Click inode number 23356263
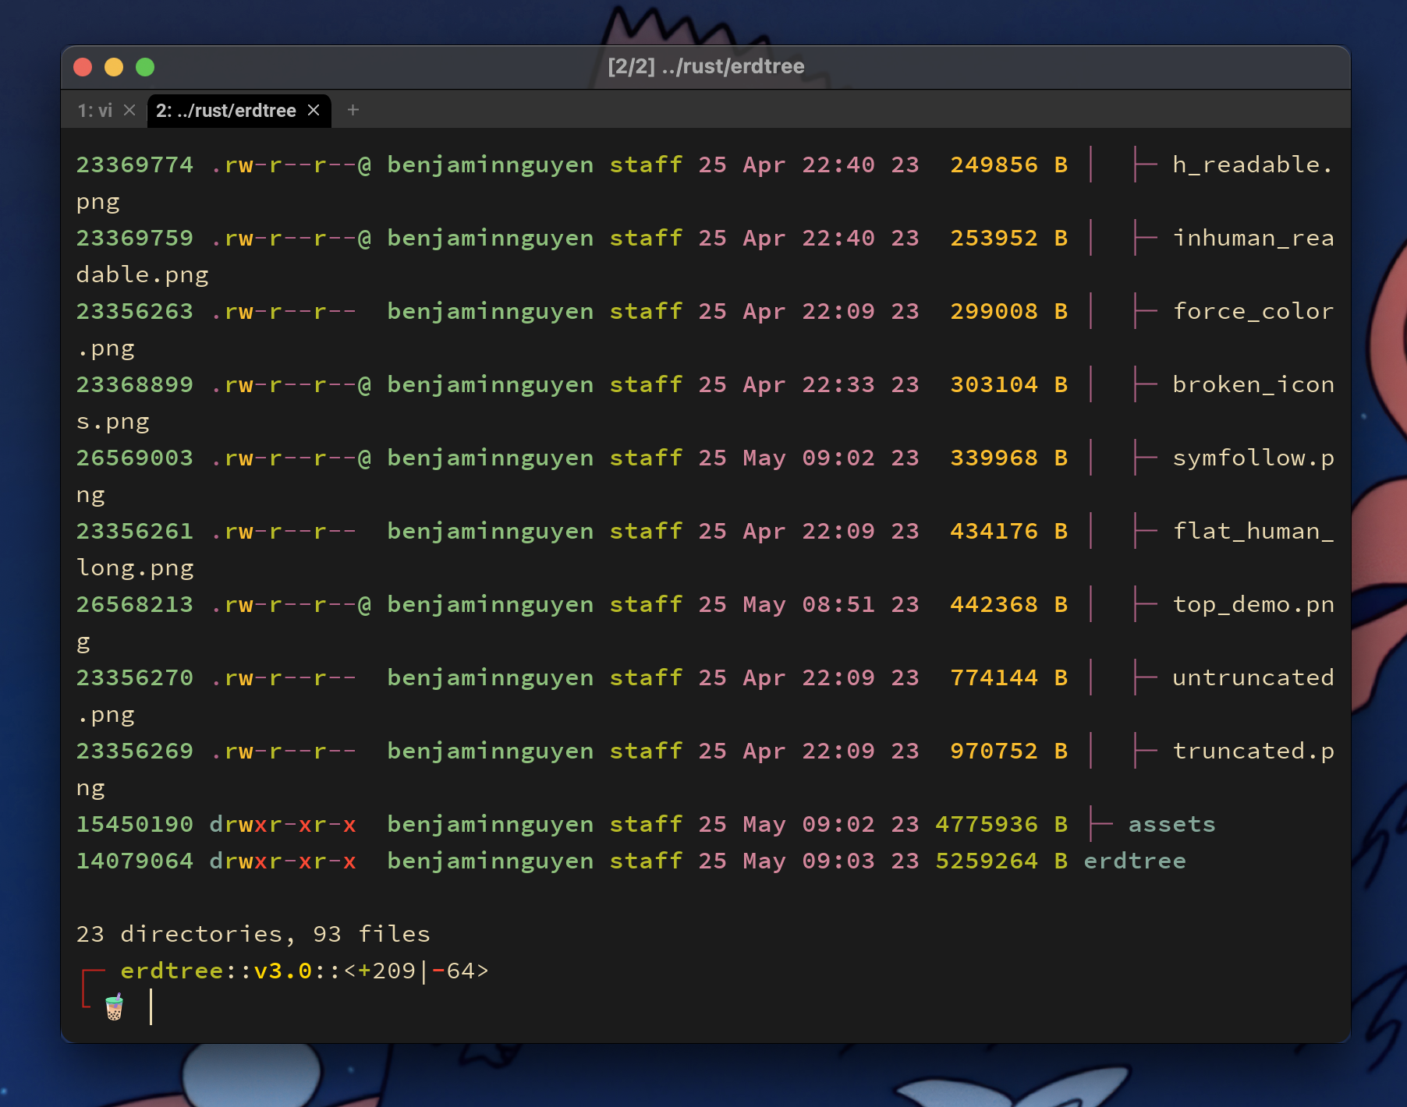Image resolution: width=1407 pixels, height=1107 pixels. click(134, 311)
